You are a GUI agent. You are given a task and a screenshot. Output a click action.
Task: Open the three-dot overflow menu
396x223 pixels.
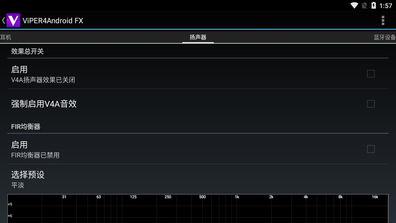coord(383,20)
